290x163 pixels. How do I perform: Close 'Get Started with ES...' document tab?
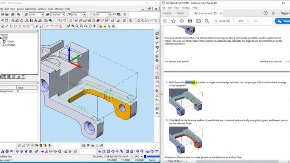click(221, 13)
